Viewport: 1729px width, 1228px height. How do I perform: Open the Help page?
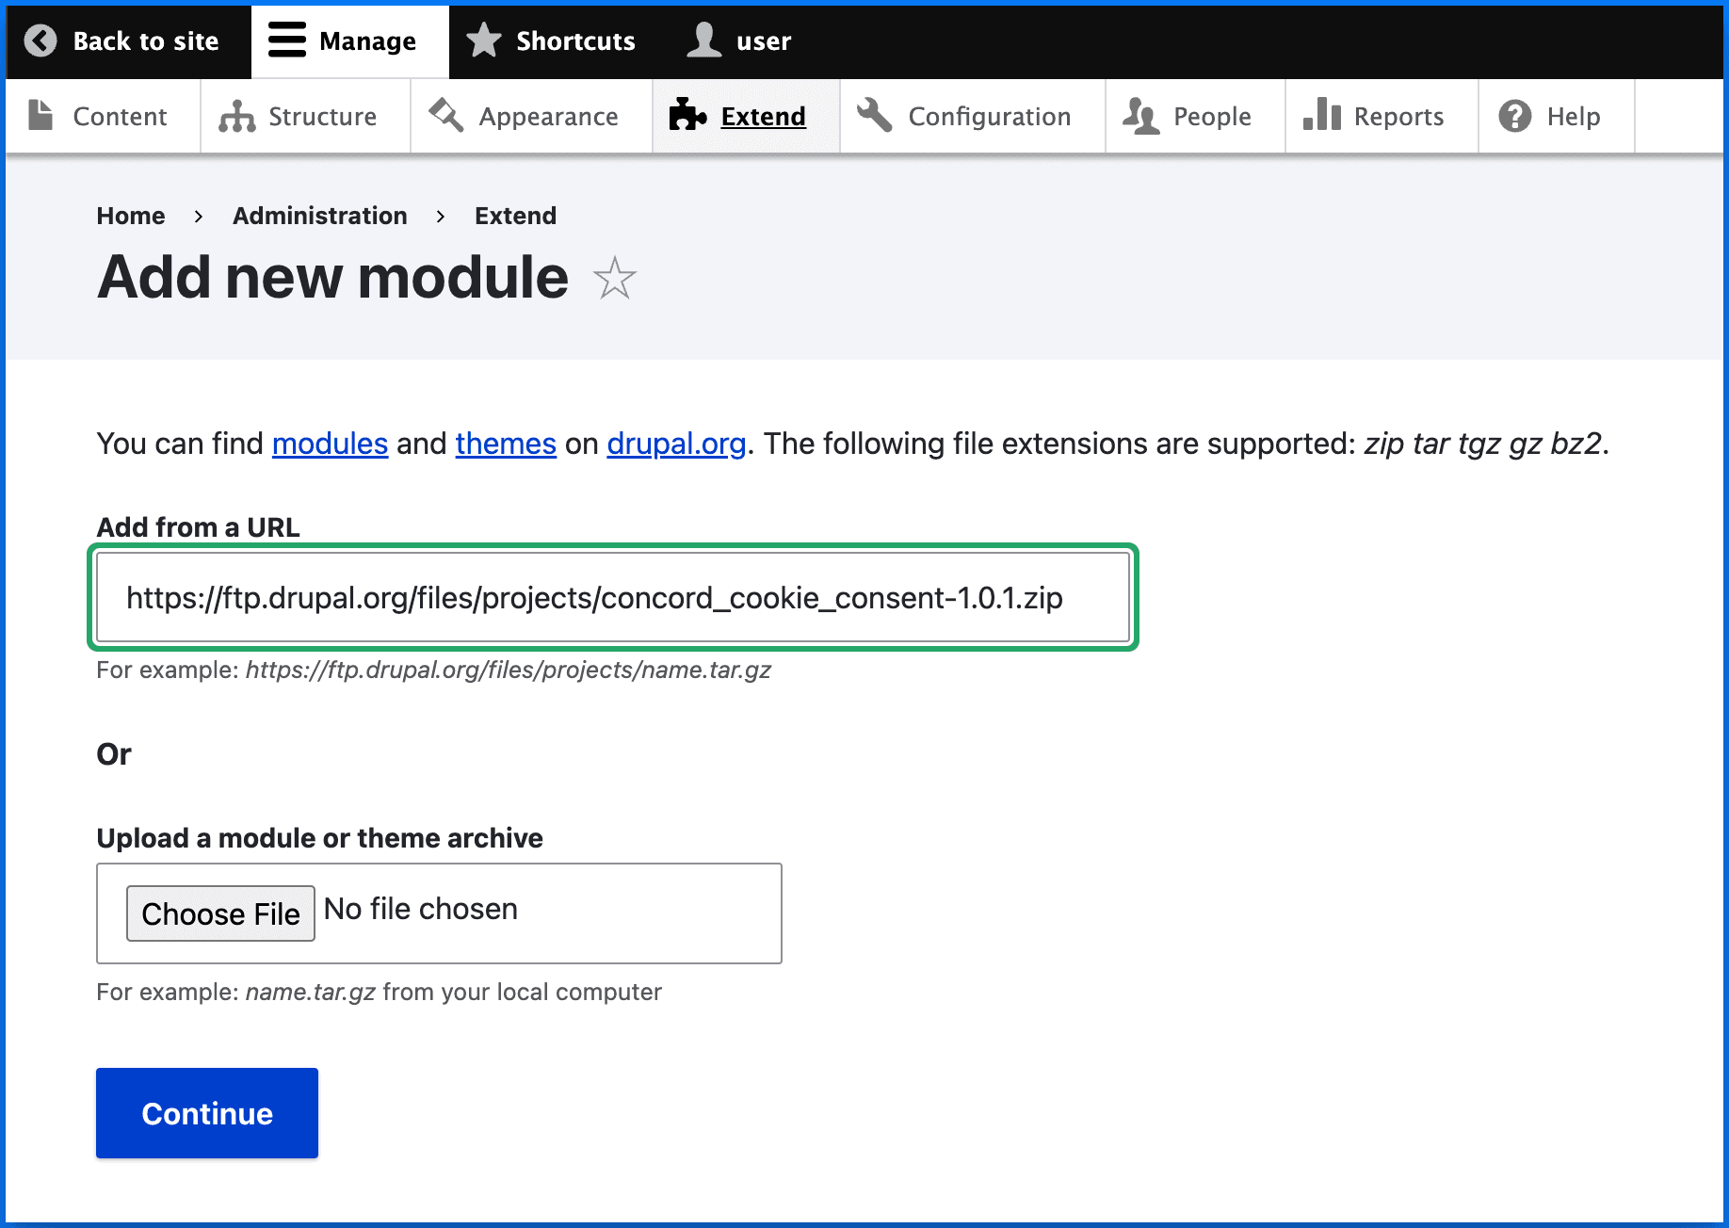click(x=1550, y=116)
